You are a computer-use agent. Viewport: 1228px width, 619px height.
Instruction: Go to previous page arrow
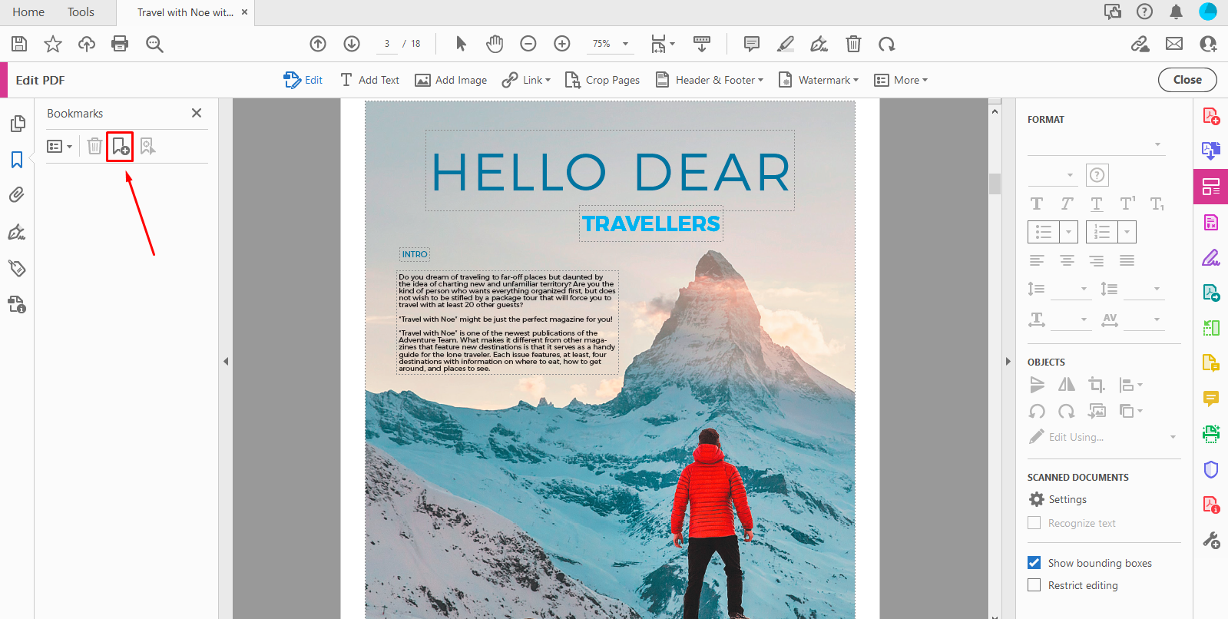[318, 44]
